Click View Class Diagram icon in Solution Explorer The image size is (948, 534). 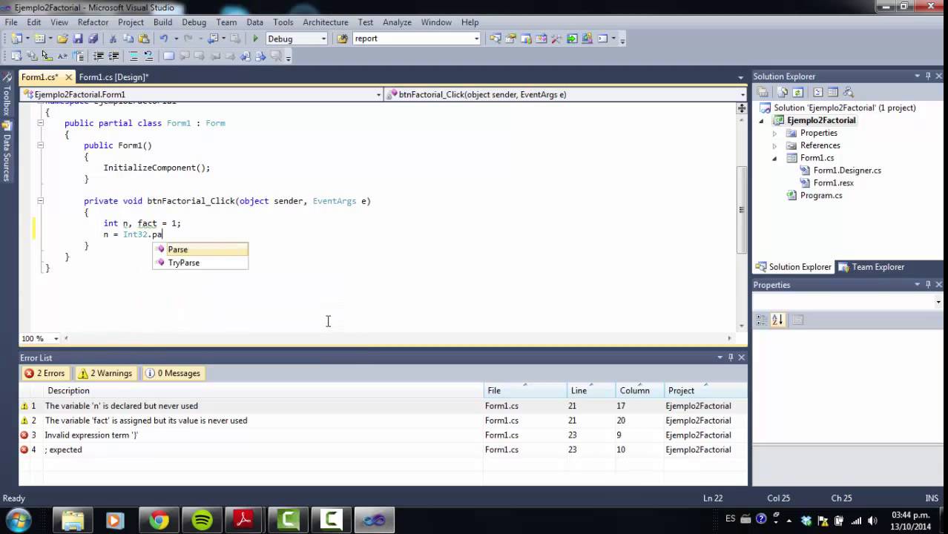(849, 93)
